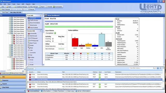The width and height of the screenshot is (166, 93).
Task: Run SmartUpdate from the toolbar
Action: click(x=58, y=7)
